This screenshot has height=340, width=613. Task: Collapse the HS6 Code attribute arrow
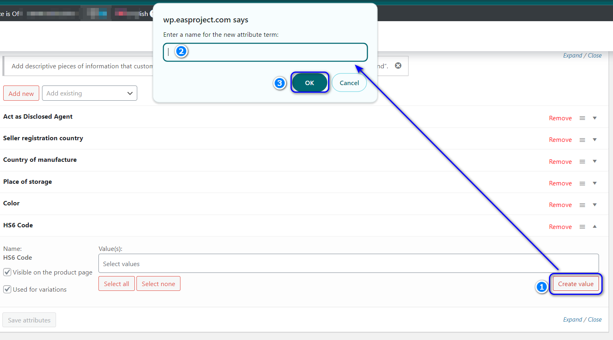click(x=595, y=227)
